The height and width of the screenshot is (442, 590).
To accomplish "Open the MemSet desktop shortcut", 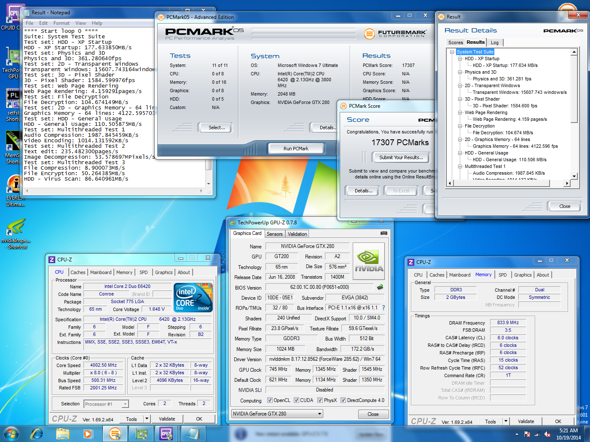I will tap(13, 147).
